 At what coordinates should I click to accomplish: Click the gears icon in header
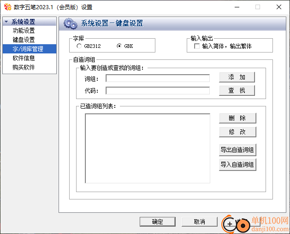coord(70,23)
